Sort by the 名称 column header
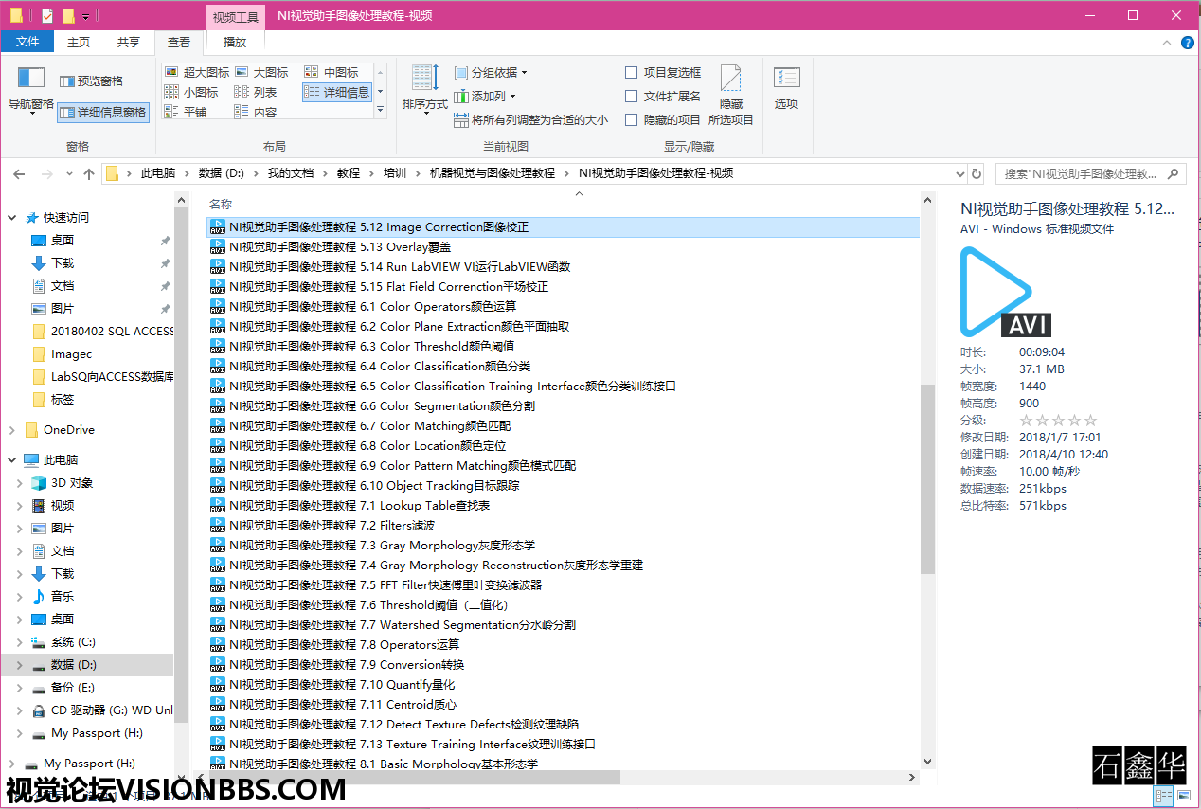 [221, 204]
